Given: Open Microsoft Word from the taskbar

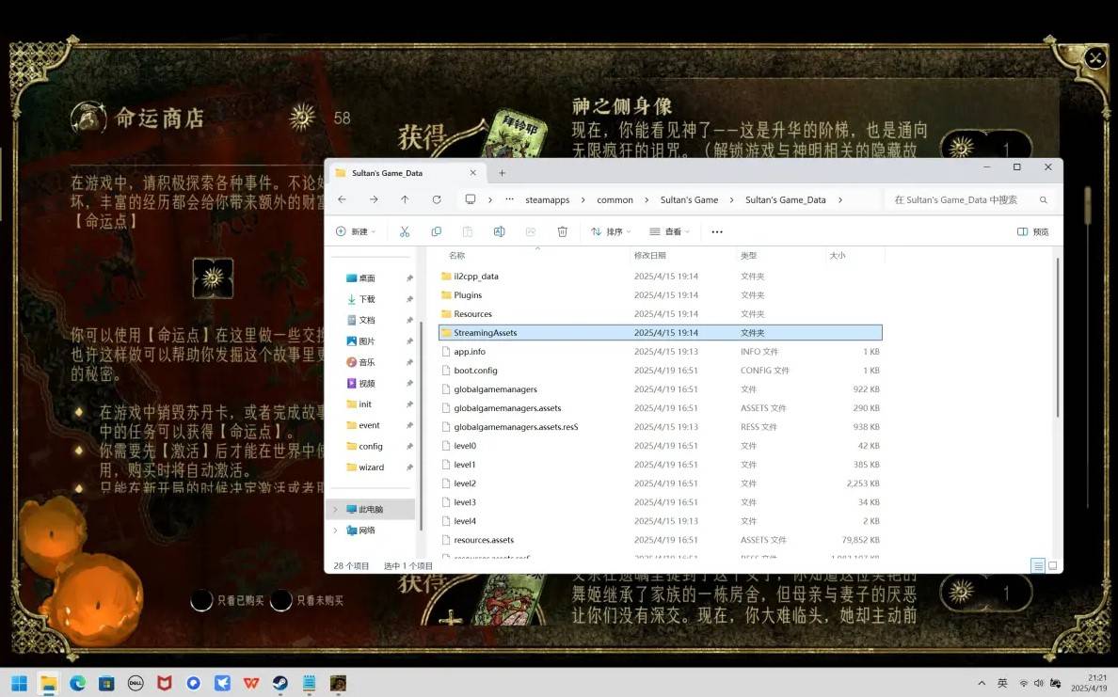Looking at the screenshot, I should tap(251, 682).
